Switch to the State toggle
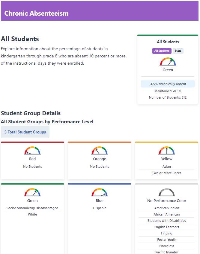This screenshot has width=200, height=254. [x=178, y=51]
